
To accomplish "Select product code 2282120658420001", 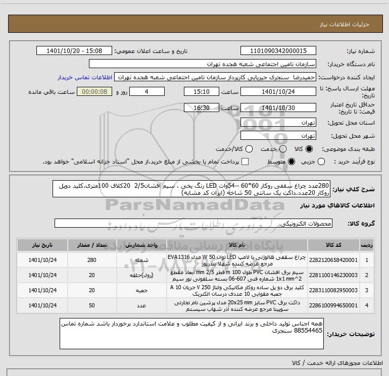I will tap(333, 260).
